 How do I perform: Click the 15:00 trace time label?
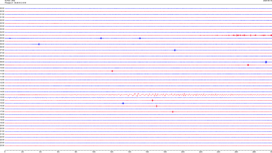click(2, 97)
